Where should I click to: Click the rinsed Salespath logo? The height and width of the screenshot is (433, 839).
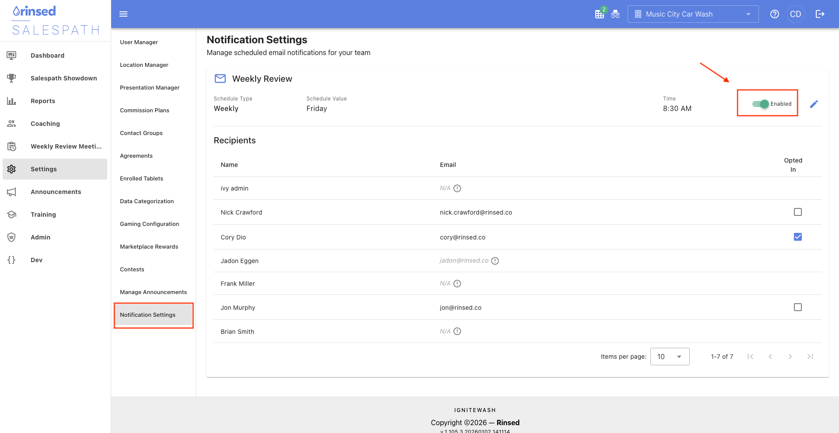coord(56,21)
